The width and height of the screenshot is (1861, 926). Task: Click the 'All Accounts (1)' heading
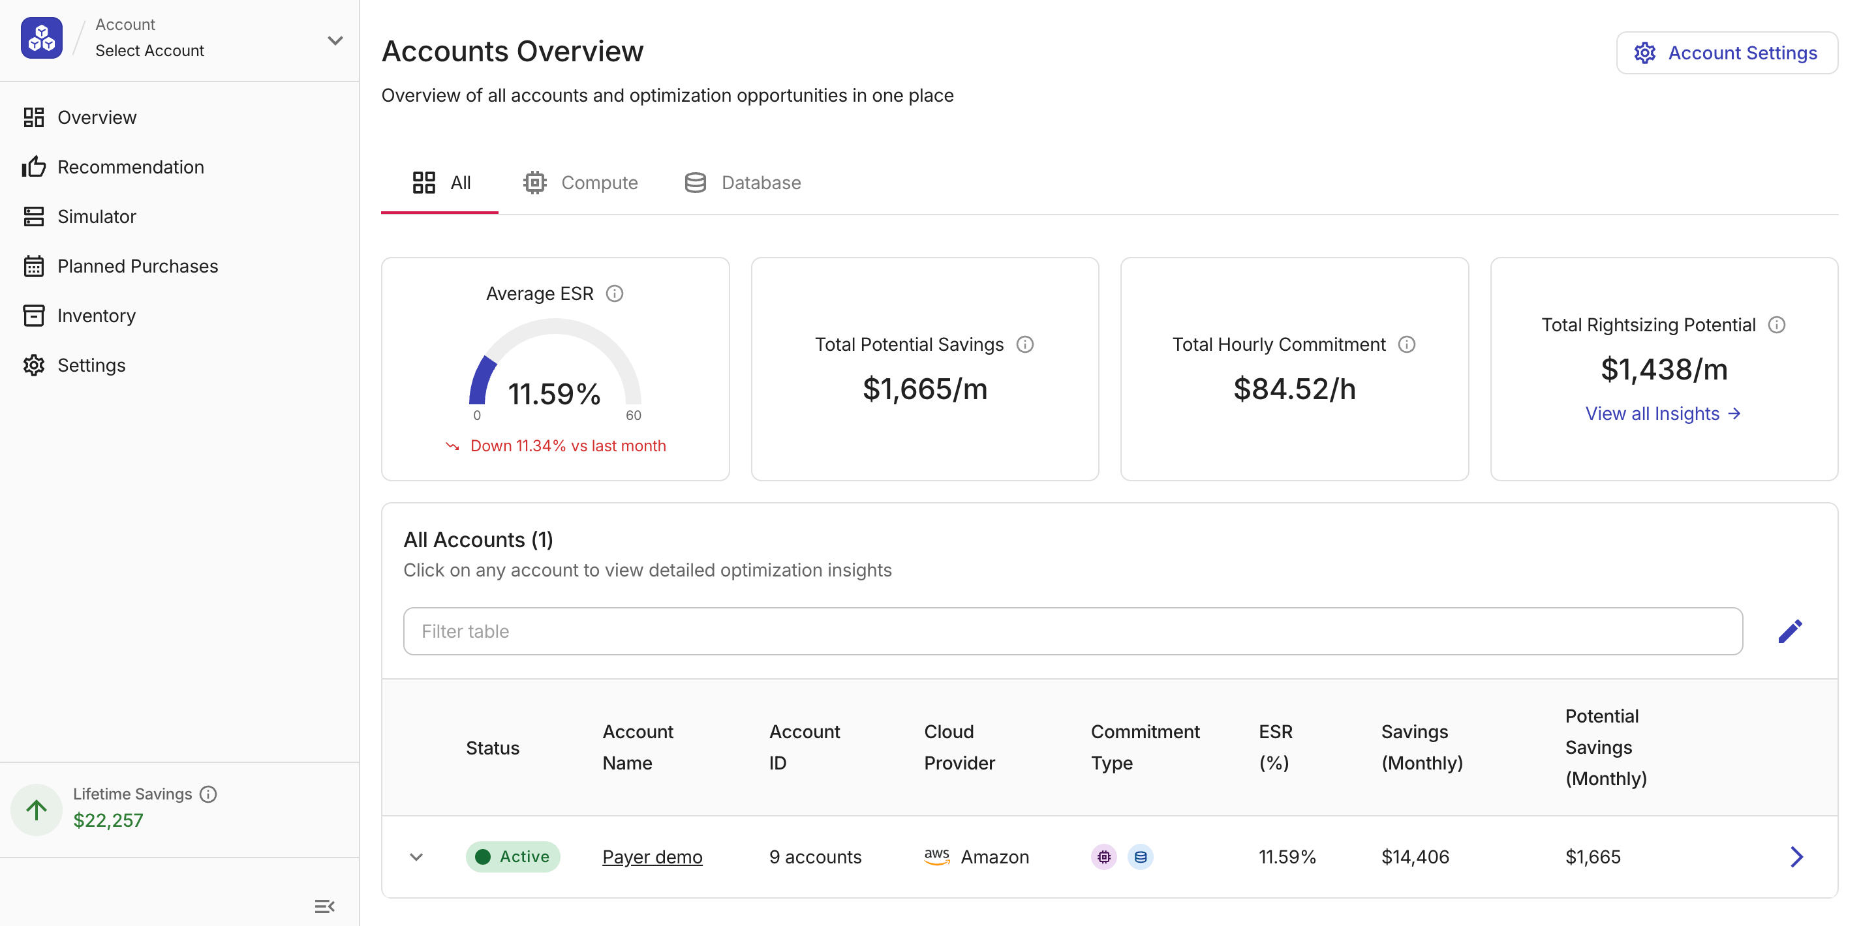(x=478, y=540)
